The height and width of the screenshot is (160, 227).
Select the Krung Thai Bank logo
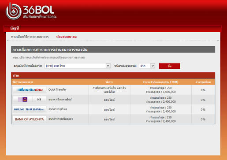[30, 109]
